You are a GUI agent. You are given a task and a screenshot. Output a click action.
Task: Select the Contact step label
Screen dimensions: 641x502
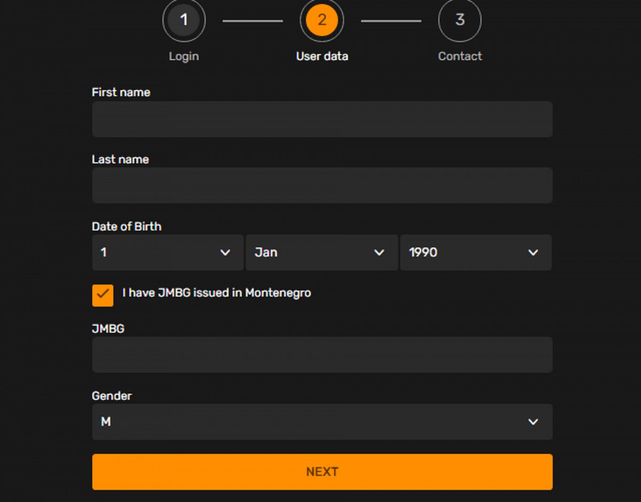click(x=459, y=56)
